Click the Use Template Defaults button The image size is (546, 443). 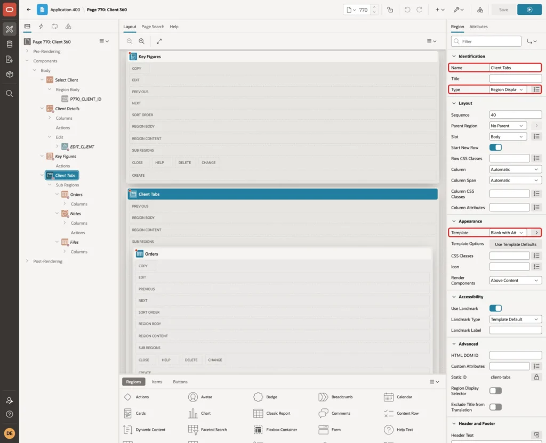(516, 244)
